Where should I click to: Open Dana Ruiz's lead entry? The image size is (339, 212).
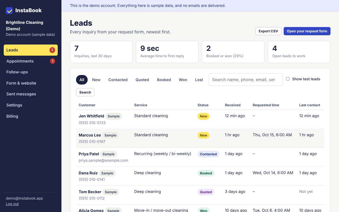88,173
